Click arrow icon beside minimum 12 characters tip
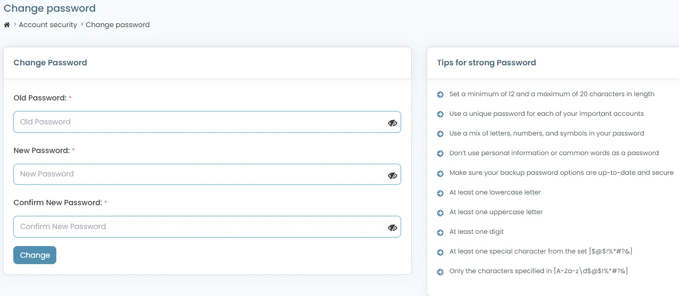This screenshot has width=679, height=296. click(440, 95)
